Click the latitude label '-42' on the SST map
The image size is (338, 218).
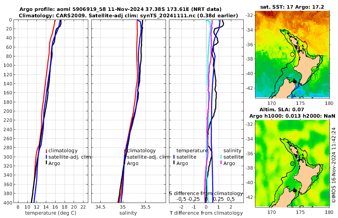coord(249,88)
